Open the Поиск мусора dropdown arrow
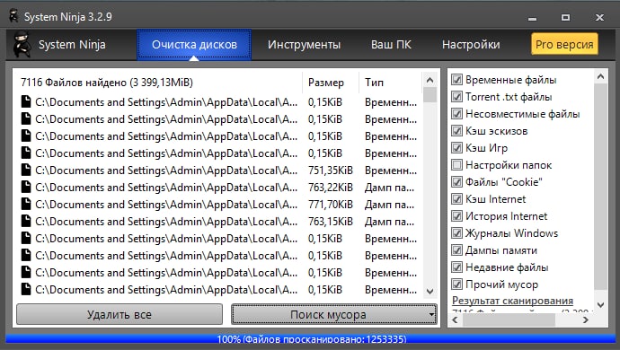Viewport: 620px width, 350px height. [432, 315]
